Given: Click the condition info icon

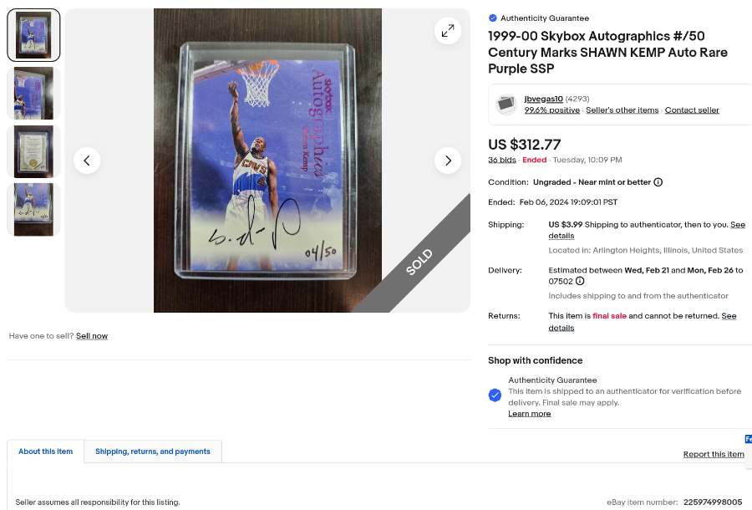Looking at the screenshot, I should point(658,182).
